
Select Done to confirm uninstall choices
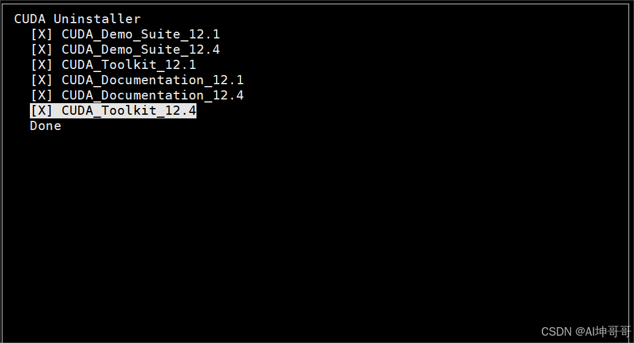[x=45, y=126]
